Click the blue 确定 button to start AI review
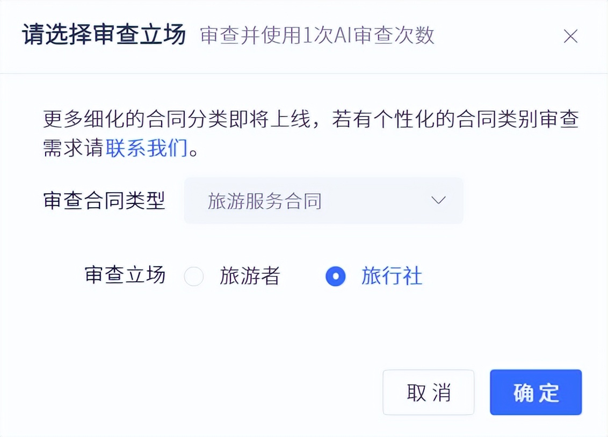The image size is (608, 437). [535, 392]
